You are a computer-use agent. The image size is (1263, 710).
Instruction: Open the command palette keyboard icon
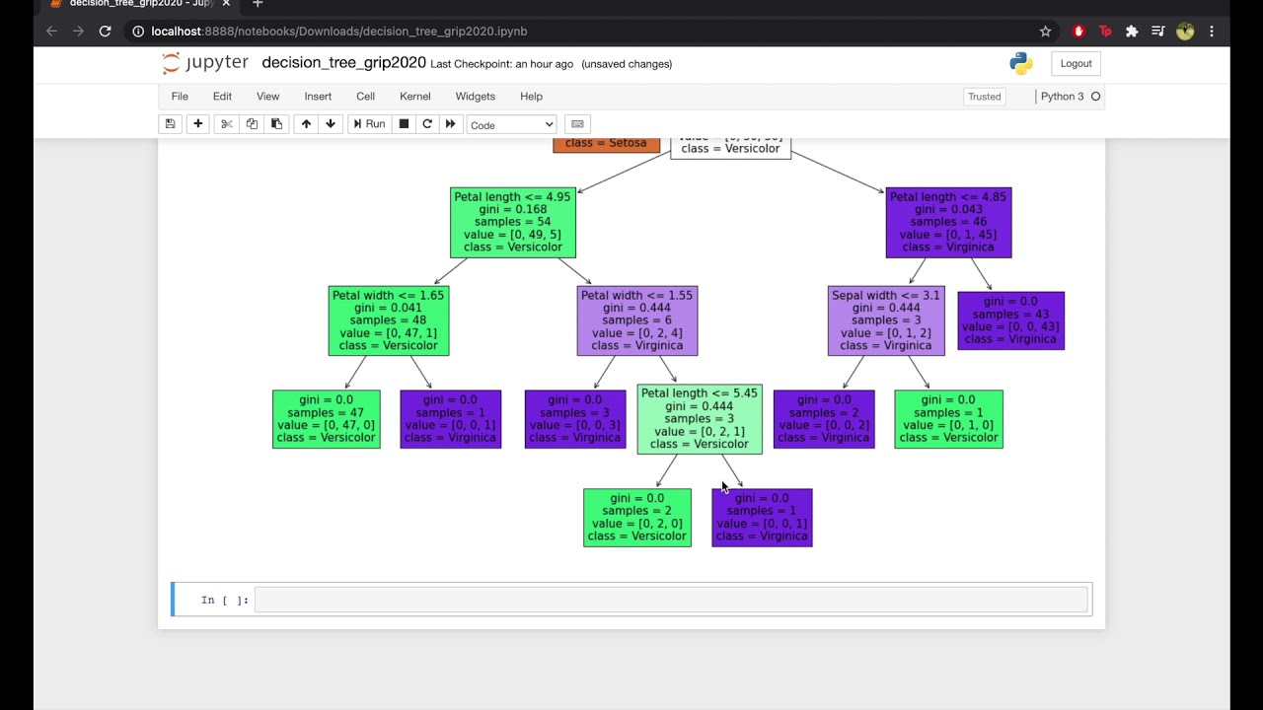click(577, 124)
